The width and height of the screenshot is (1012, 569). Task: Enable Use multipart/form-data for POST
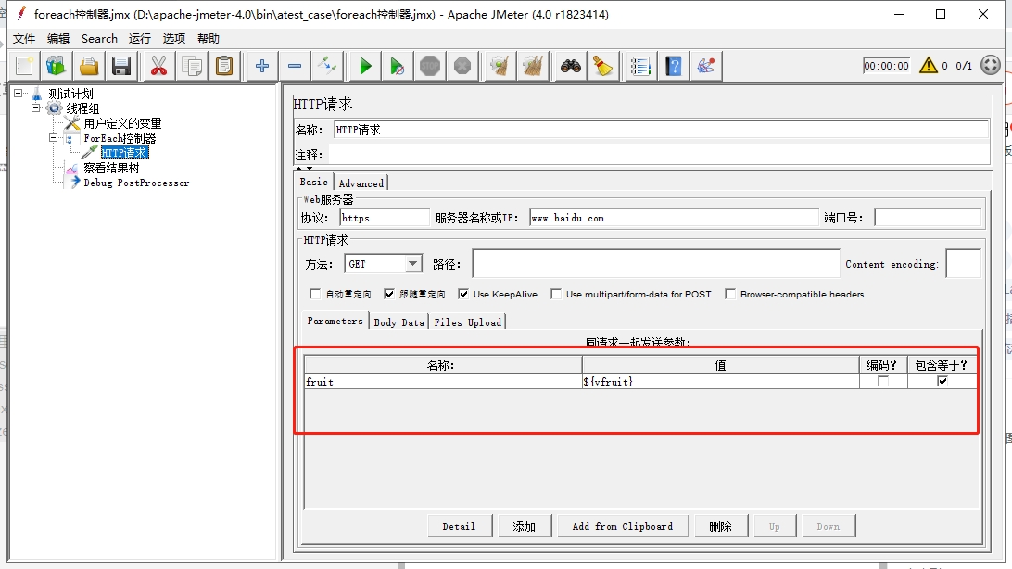[x=556, y=294]
